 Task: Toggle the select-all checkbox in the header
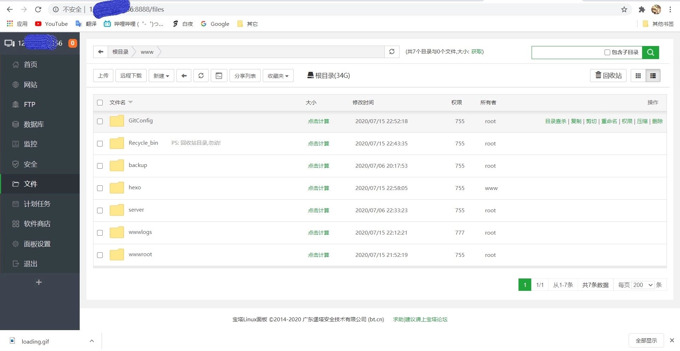tap(100, 103)
